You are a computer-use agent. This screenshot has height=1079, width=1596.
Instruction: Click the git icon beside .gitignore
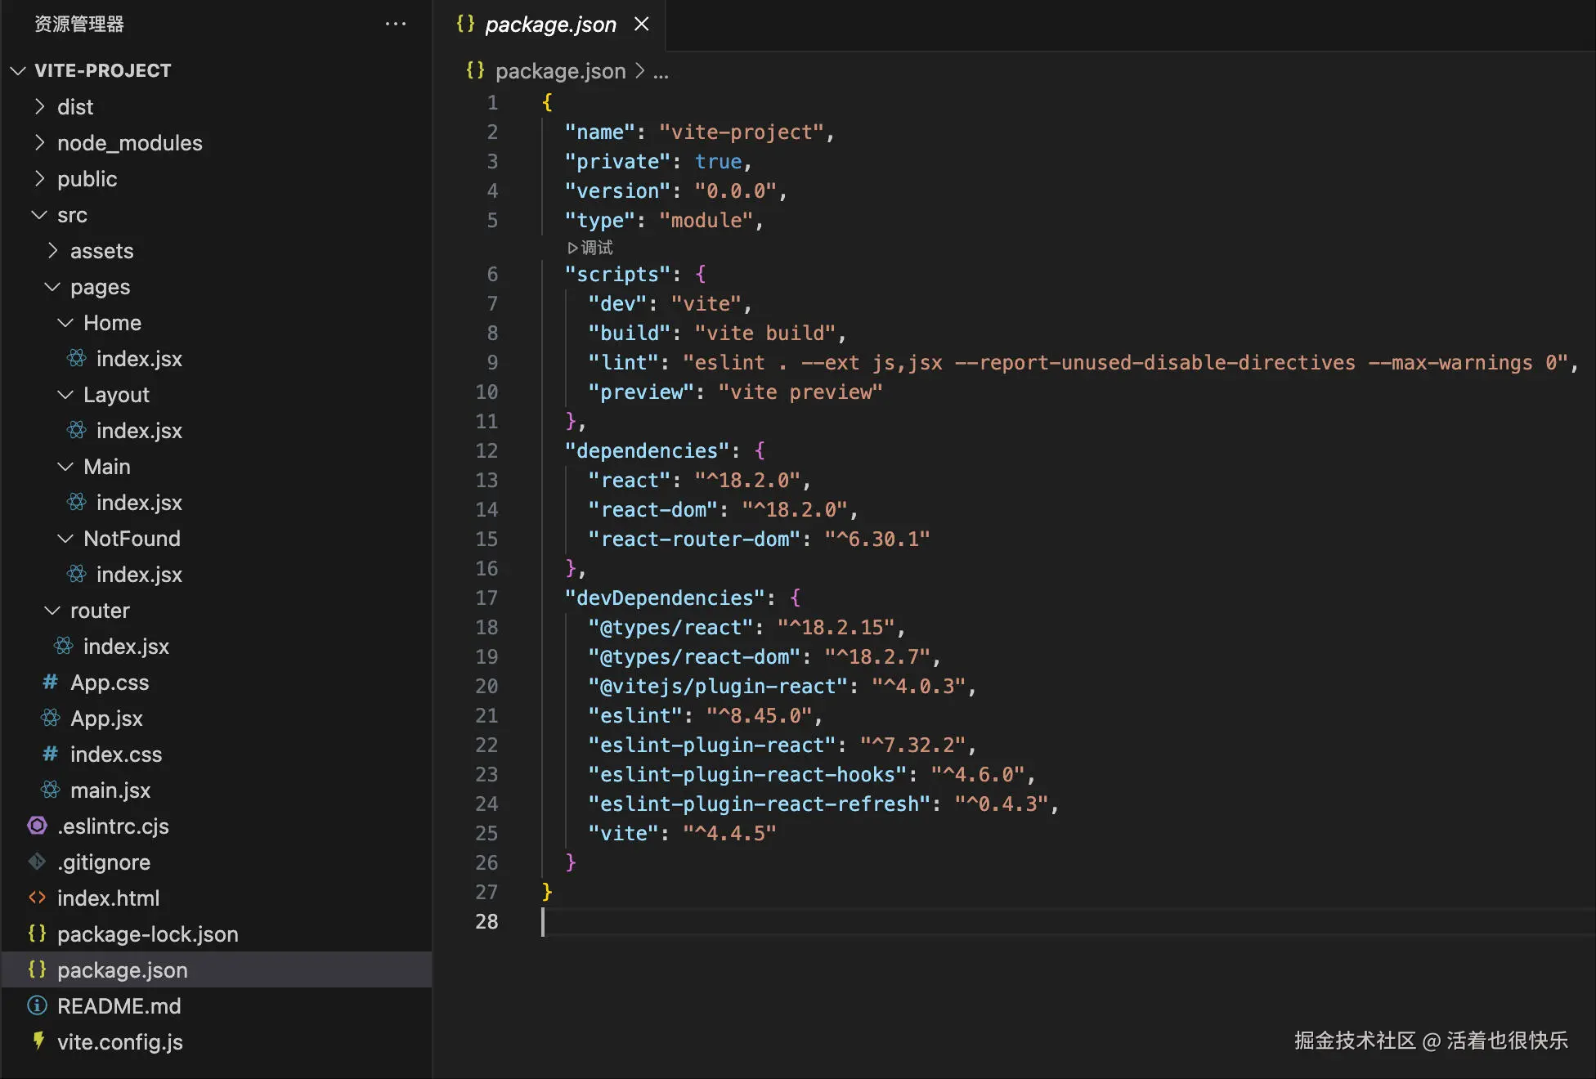pyautogui.click(x=38, y=862)
